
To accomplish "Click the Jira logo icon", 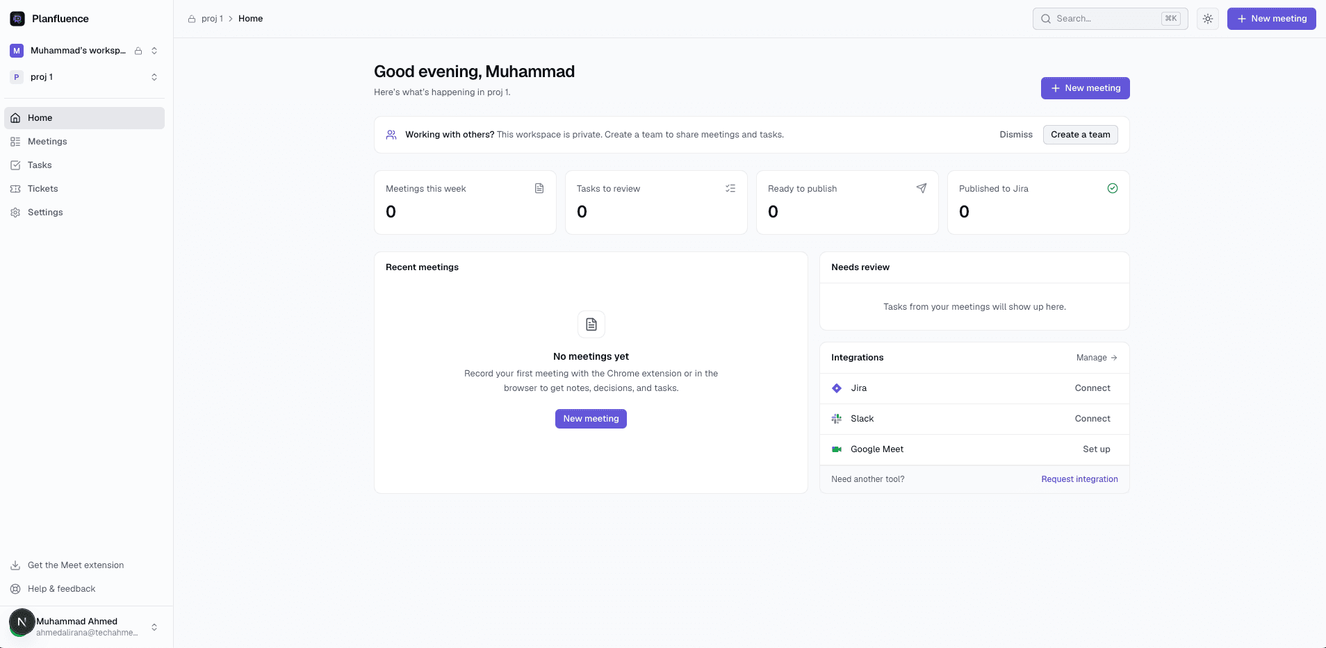I will click(x=837, y=388).
